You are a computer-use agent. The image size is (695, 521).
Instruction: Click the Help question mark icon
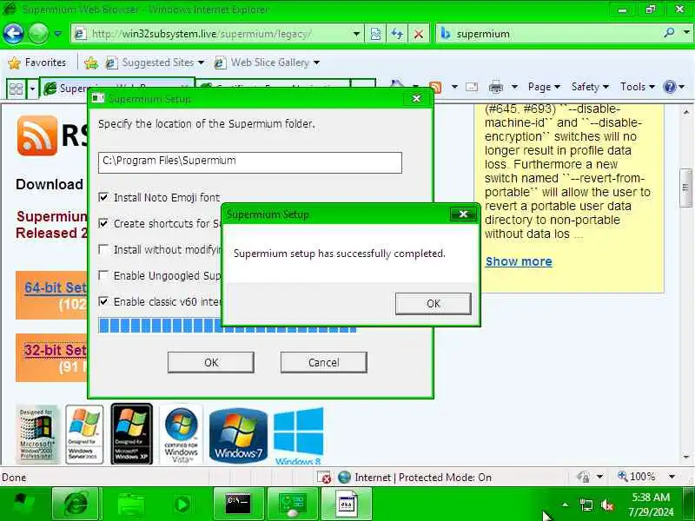(x=669, y=87)
